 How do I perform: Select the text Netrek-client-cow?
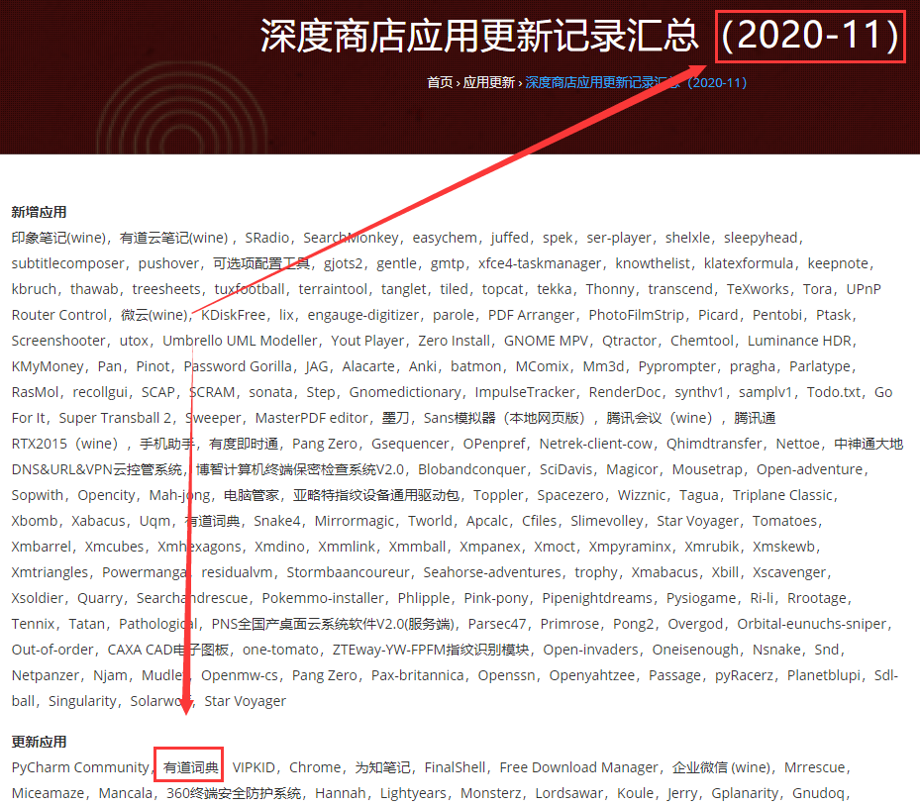[x=595, y=444]
